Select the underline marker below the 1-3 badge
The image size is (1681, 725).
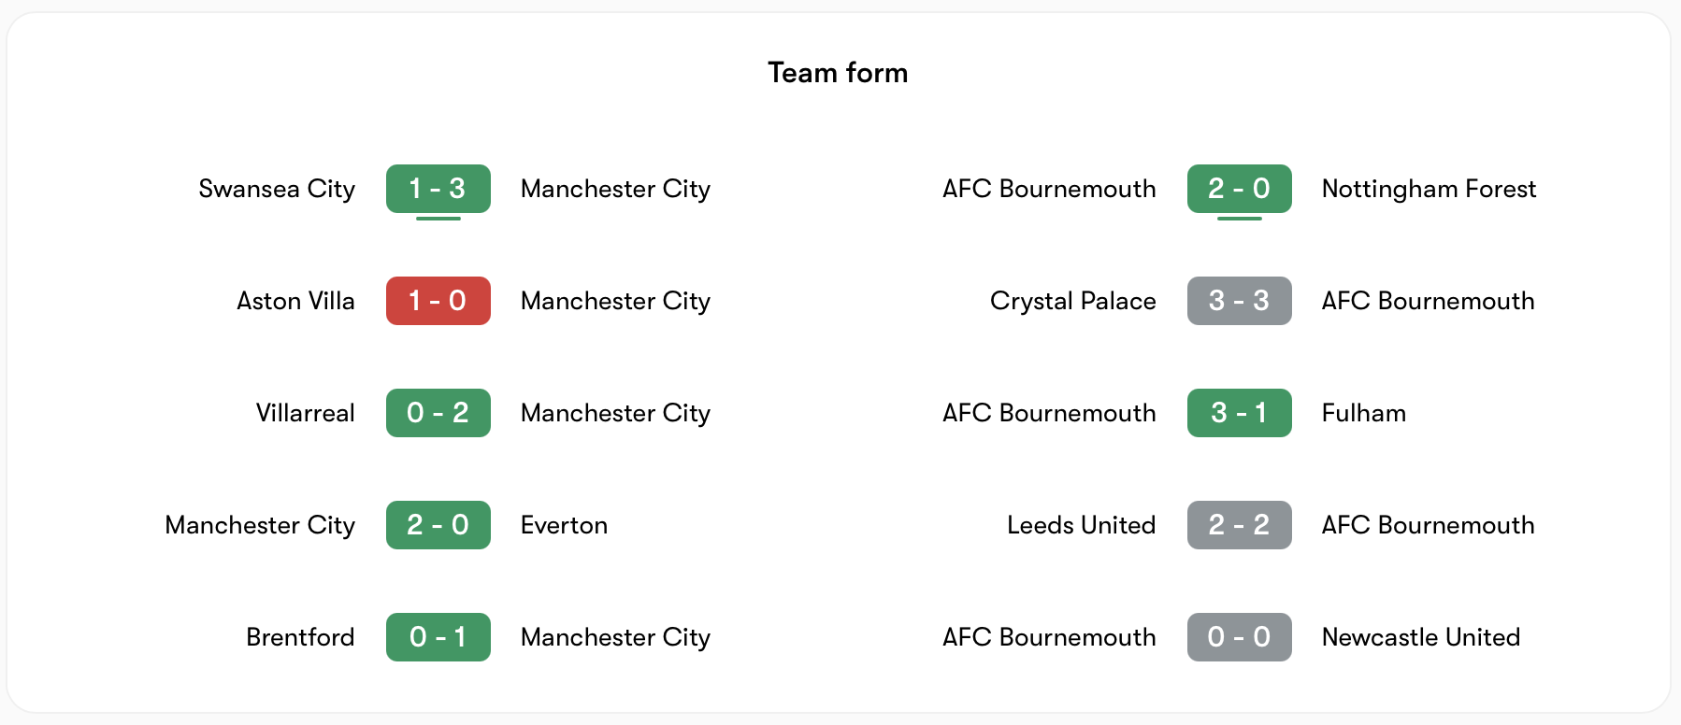coord(438,219)
